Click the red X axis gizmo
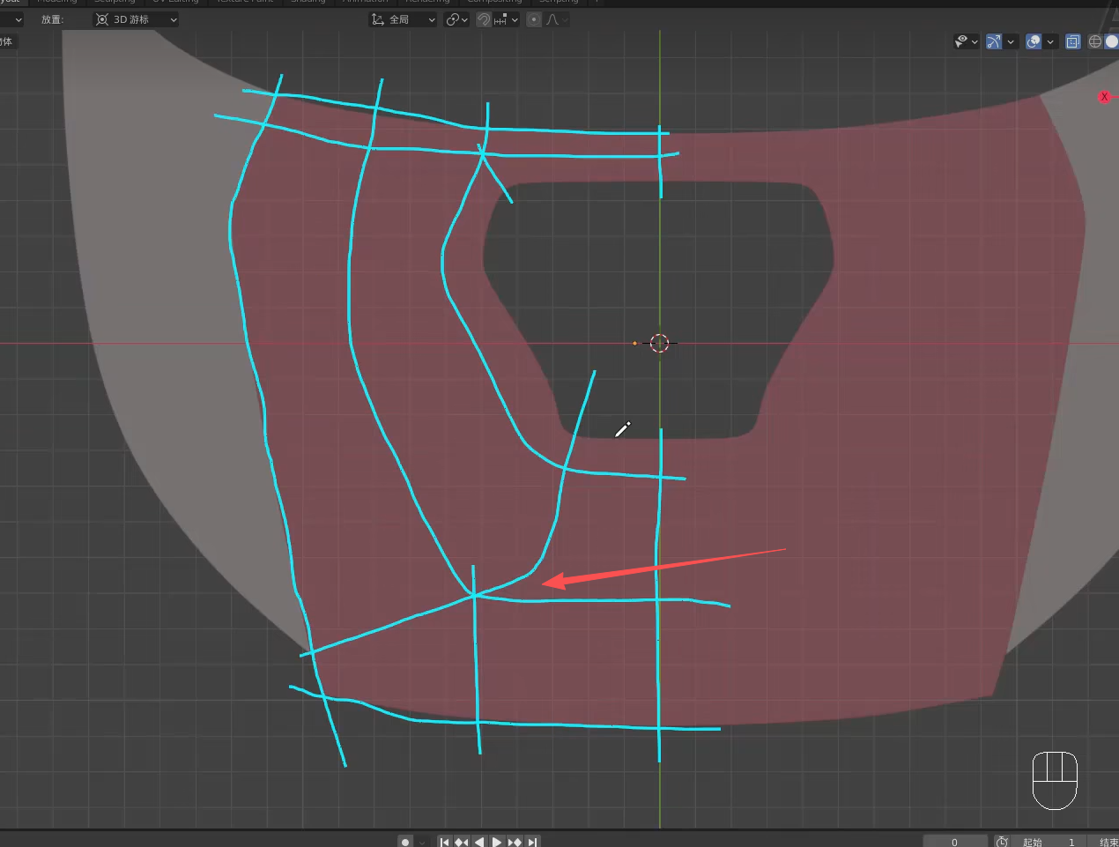The width and height of the screenshot is (1119, 847). tap(1104, 97)
